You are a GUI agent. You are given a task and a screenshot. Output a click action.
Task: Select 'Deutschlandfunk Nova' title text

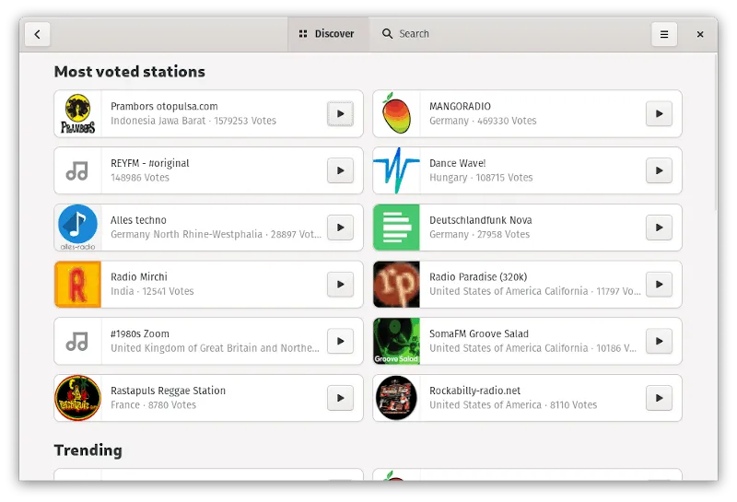point(480,220)
